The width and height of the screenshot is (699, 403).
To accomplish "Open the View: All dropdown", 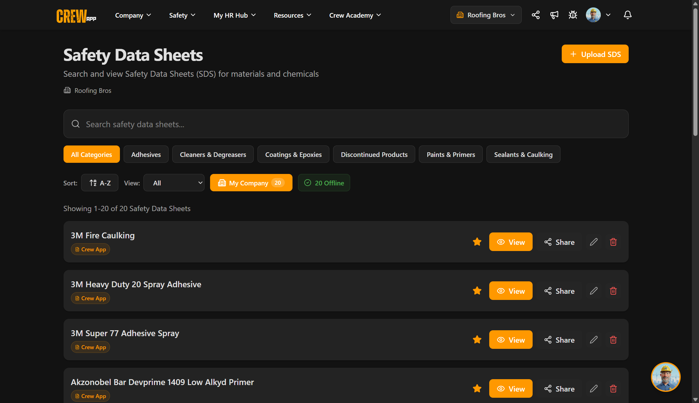I will coord(174,183).
